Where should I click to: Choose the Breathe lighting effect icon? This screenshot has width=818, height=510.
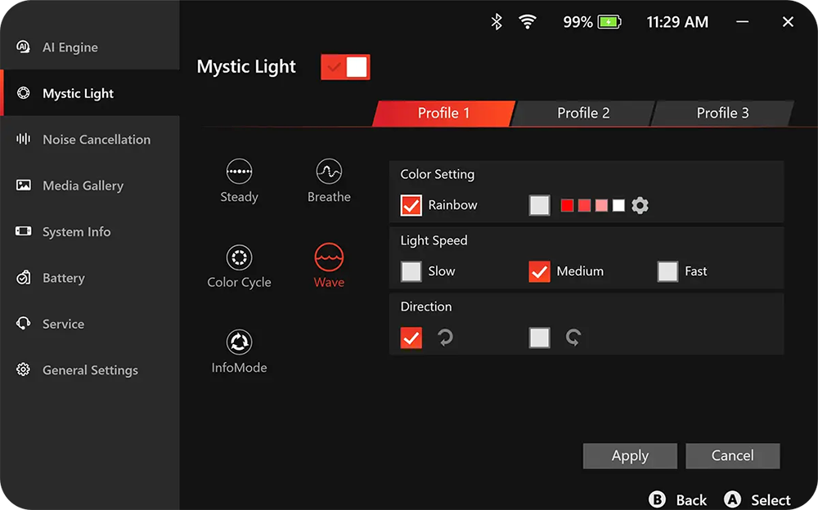329,172
